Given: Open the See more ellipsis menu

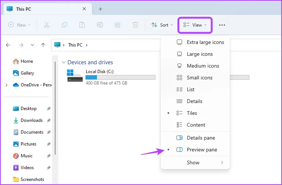Looking at the screenshot, I should [x=222, y=25].
